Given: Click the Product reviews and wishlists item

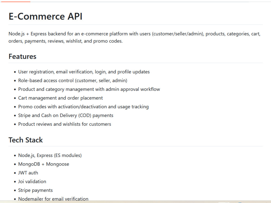Looking at the screenshot, I should (65, 124).
